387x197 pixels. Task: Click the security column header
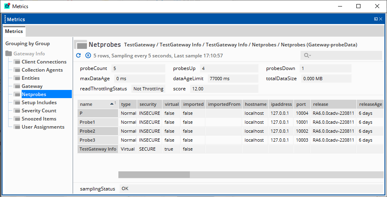pos(148,104)
